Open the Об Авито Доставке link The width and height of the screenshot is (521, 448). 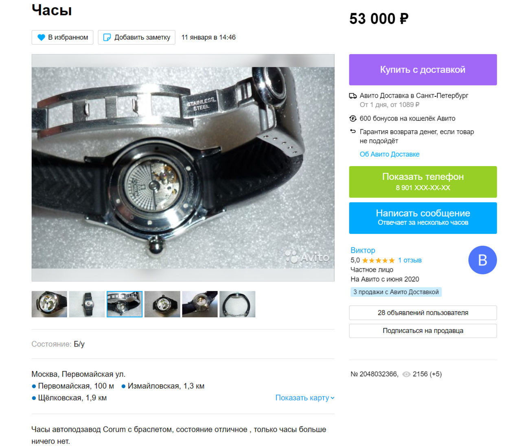(x=390, y=154)
